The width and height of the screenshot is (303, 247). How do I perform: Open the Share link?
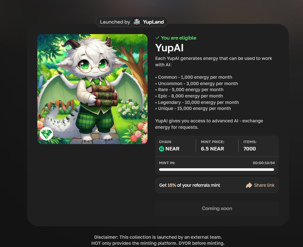(260, 185)
